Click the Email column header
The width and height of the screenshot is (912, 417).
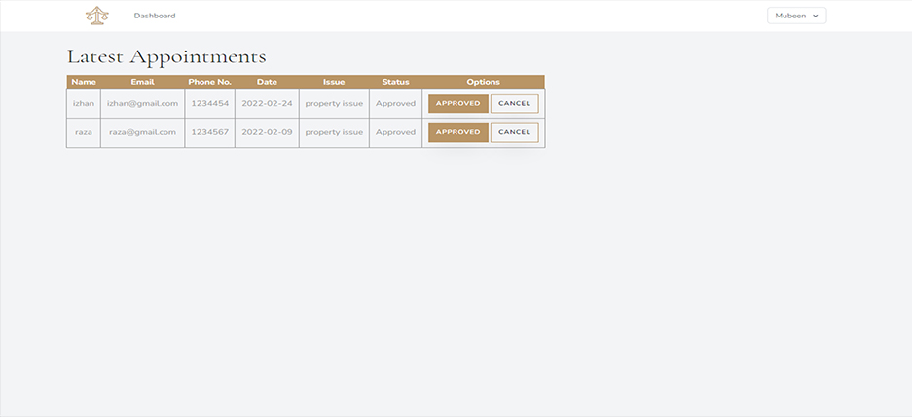pyautogui.click(x=142, y=82)
